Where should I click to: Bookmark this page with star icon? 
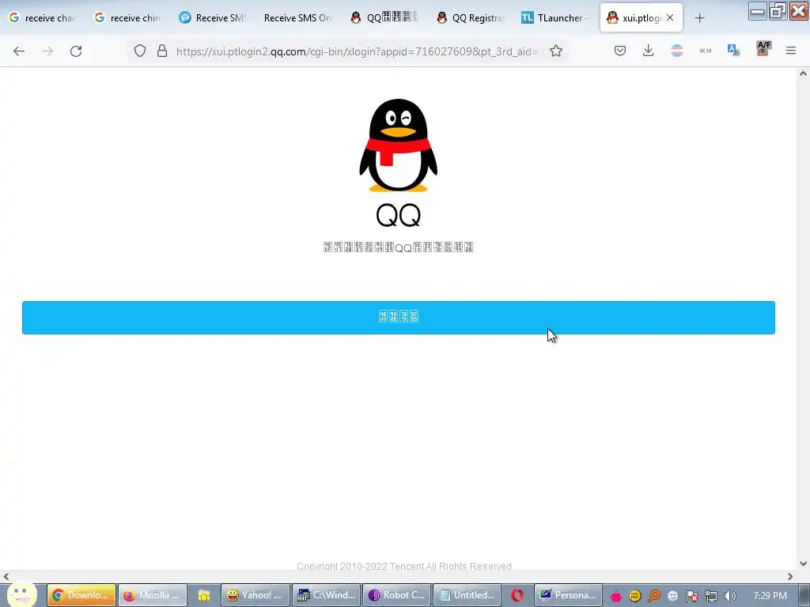[556, 51]
